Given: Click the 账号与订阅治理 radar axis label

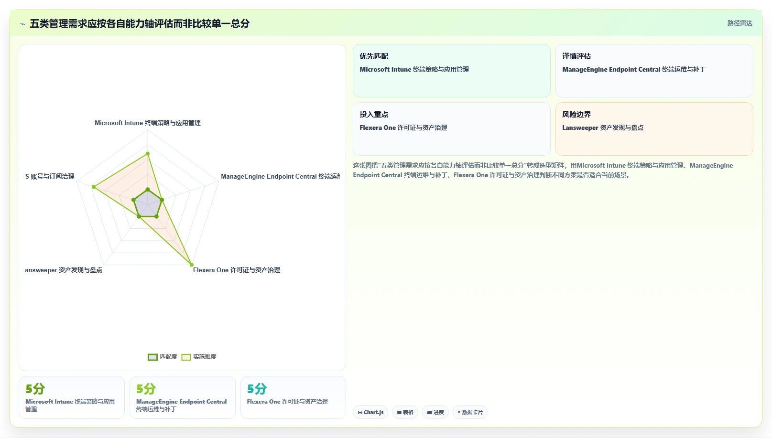Looking at the screenshot, I should coord(50,176).
